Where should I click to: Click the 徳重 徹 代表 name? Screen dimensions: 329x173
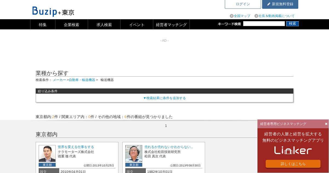pyautogui.click(x=67, y=156)
